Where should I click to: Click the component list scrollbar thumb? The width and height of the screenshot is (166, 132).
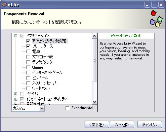[95, 60]
